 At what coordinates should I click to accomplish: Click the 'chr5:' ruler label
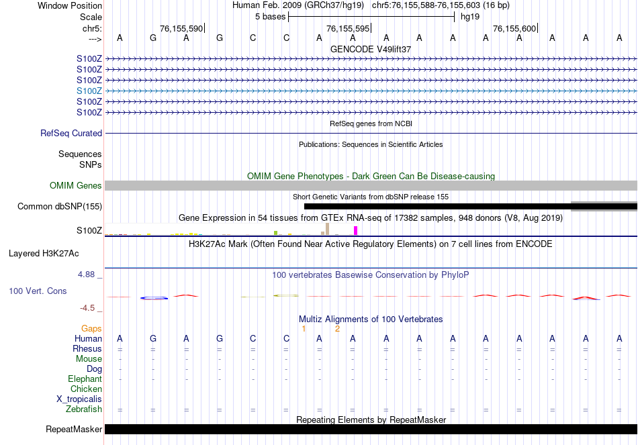[x=92, y=28]
